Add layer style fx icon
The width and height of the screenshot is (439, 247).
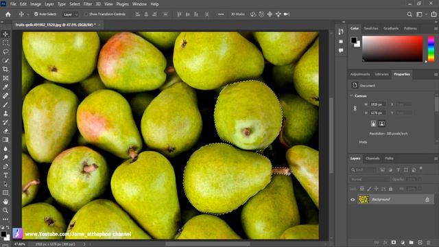385,242
